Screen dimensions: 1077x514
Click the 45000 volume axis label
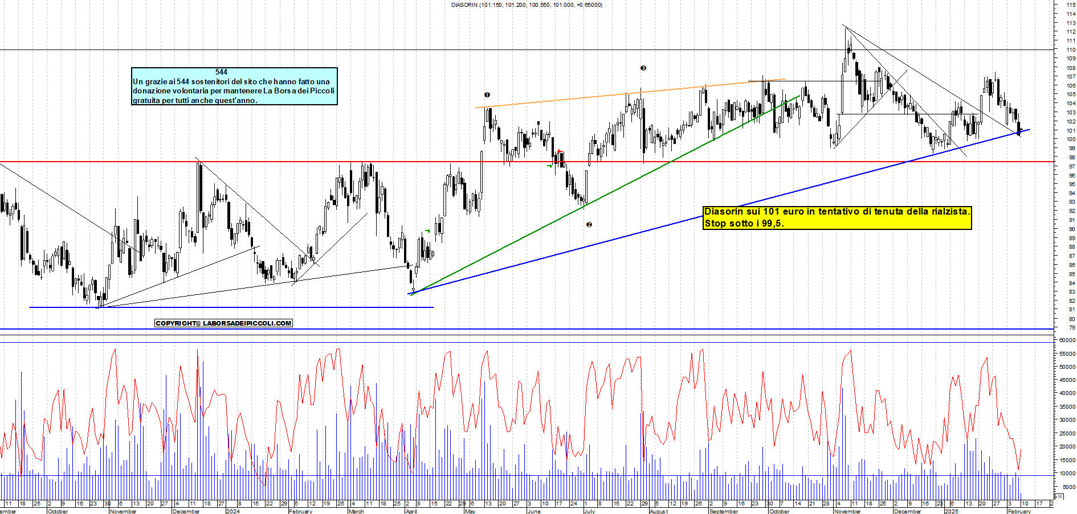(x=1067, y=380)
